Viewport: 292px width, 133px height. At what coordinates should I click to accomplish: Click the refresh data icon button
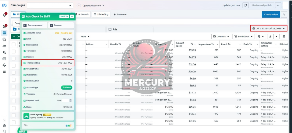click(246, 5)
